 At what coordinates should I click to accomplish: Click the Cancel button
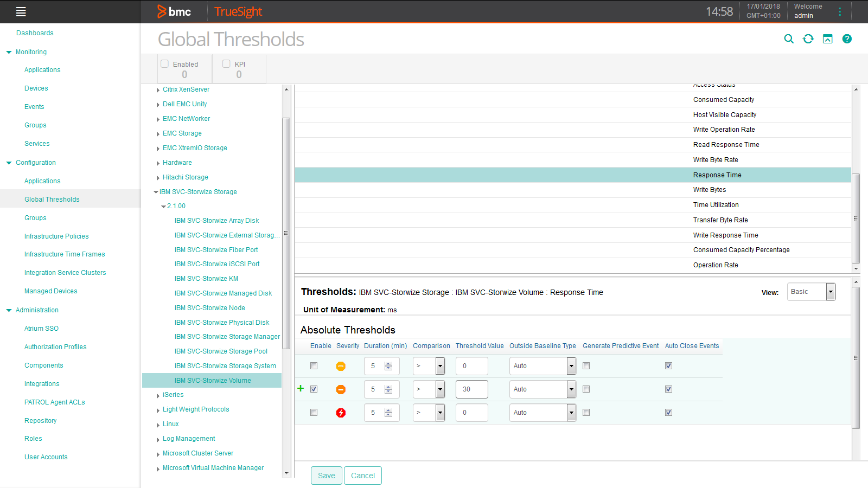(362, 475)
